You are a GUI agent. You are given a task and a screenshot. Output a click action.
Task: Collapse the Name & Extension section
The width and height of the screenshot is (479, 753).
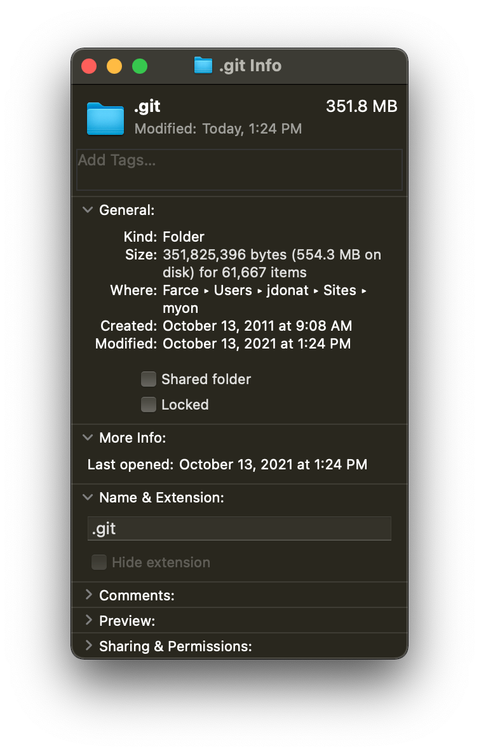click(88, 497)
